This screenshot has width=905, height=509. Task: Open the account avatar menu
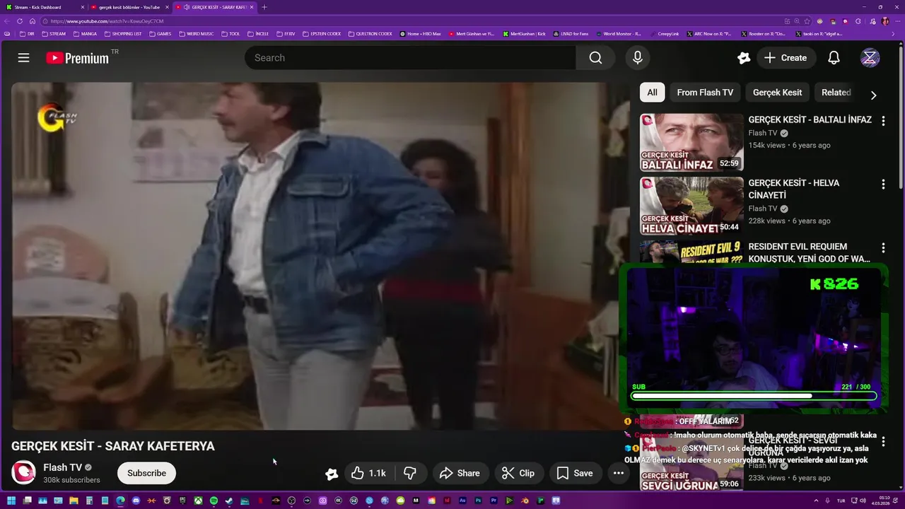point(870,58)
